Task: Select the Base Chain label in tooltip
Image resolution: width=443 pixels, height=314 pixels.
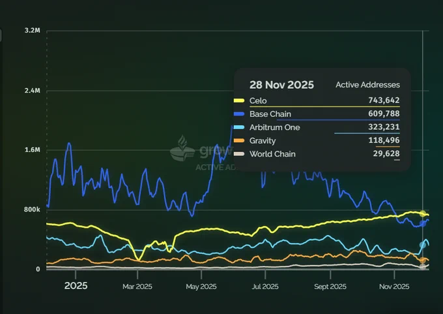Action: point(270,114)
